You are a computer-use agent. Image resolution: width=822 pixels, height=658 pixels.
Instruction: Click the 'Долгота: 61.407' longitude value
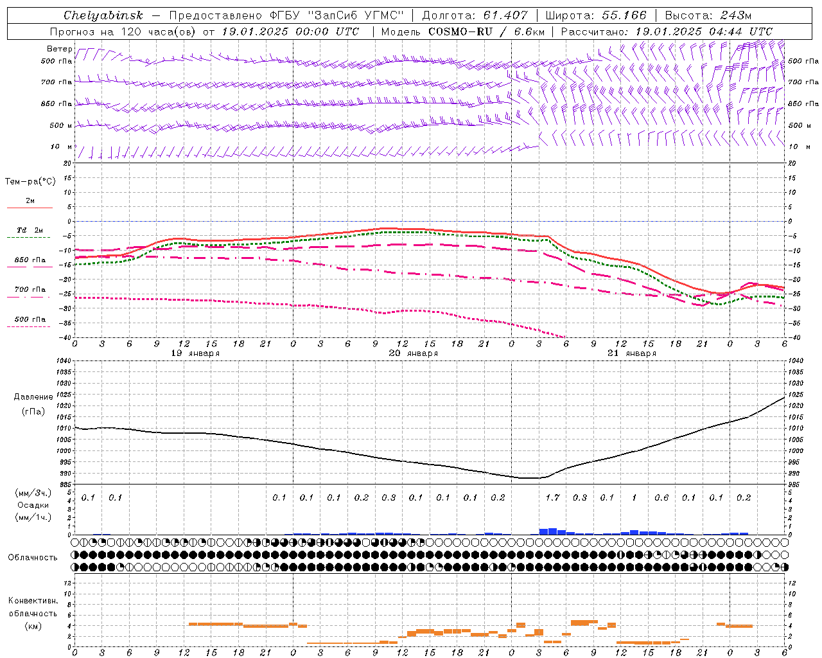[x=475, y=15]
